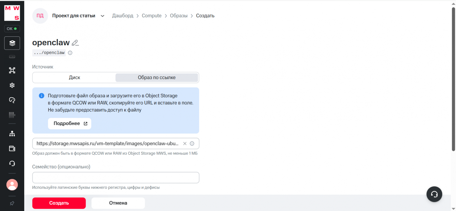Select the lasso-style service icon in sidebar
The height and width of the screenshot is (211, 456).
[12, 100]
